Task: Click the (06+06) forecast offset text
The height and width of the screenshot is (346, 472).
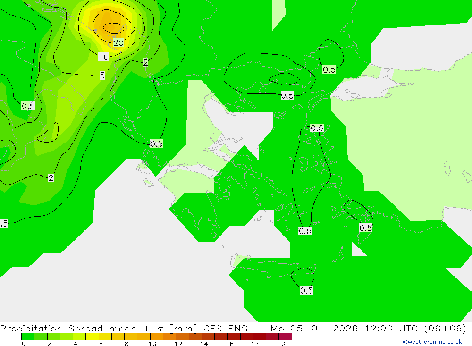Action: 445,328
